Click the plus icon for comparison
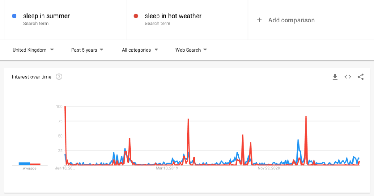The image size is (374, 196). [x=259, y=20]
